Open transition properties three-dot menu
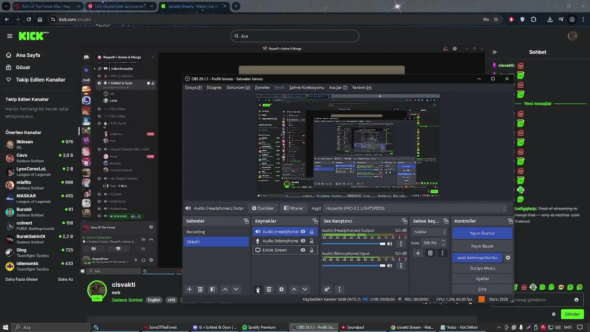 442,253
